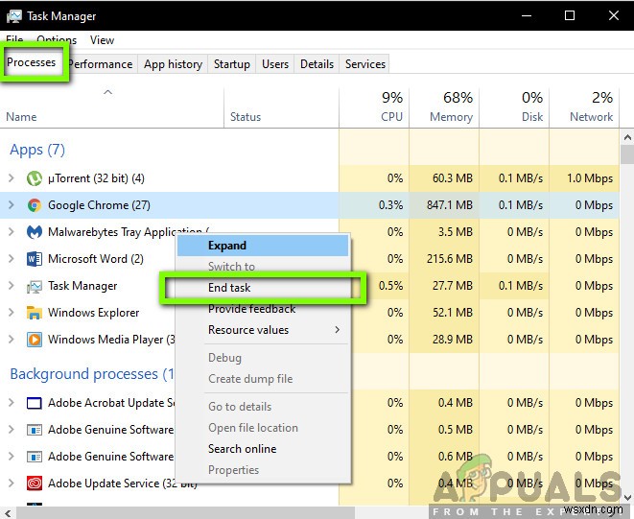Open the File menu

point(14,40)
